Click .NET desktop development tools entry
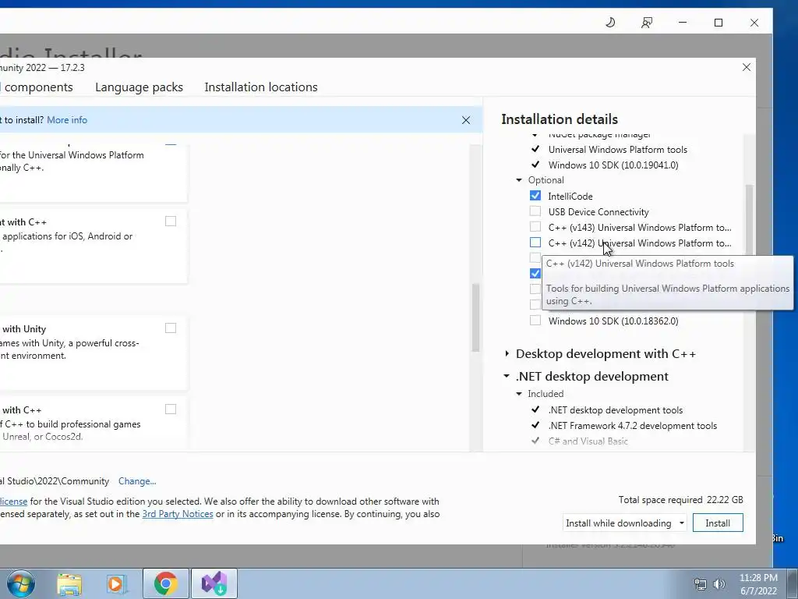 pos(616,410)
